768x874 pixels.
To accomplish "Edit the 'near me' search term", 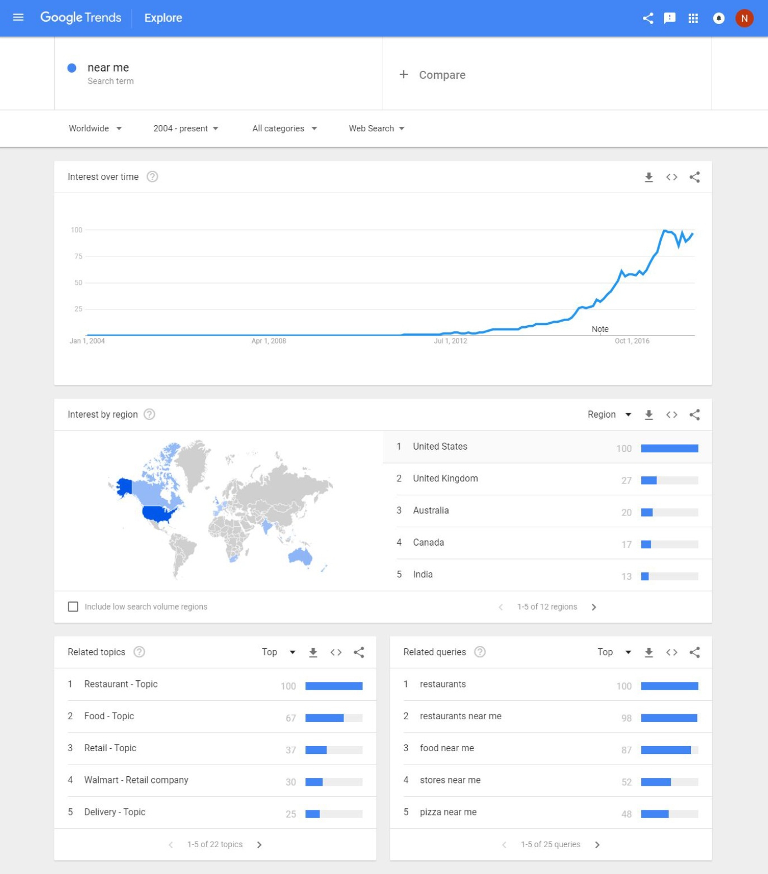I will point(218,73).
